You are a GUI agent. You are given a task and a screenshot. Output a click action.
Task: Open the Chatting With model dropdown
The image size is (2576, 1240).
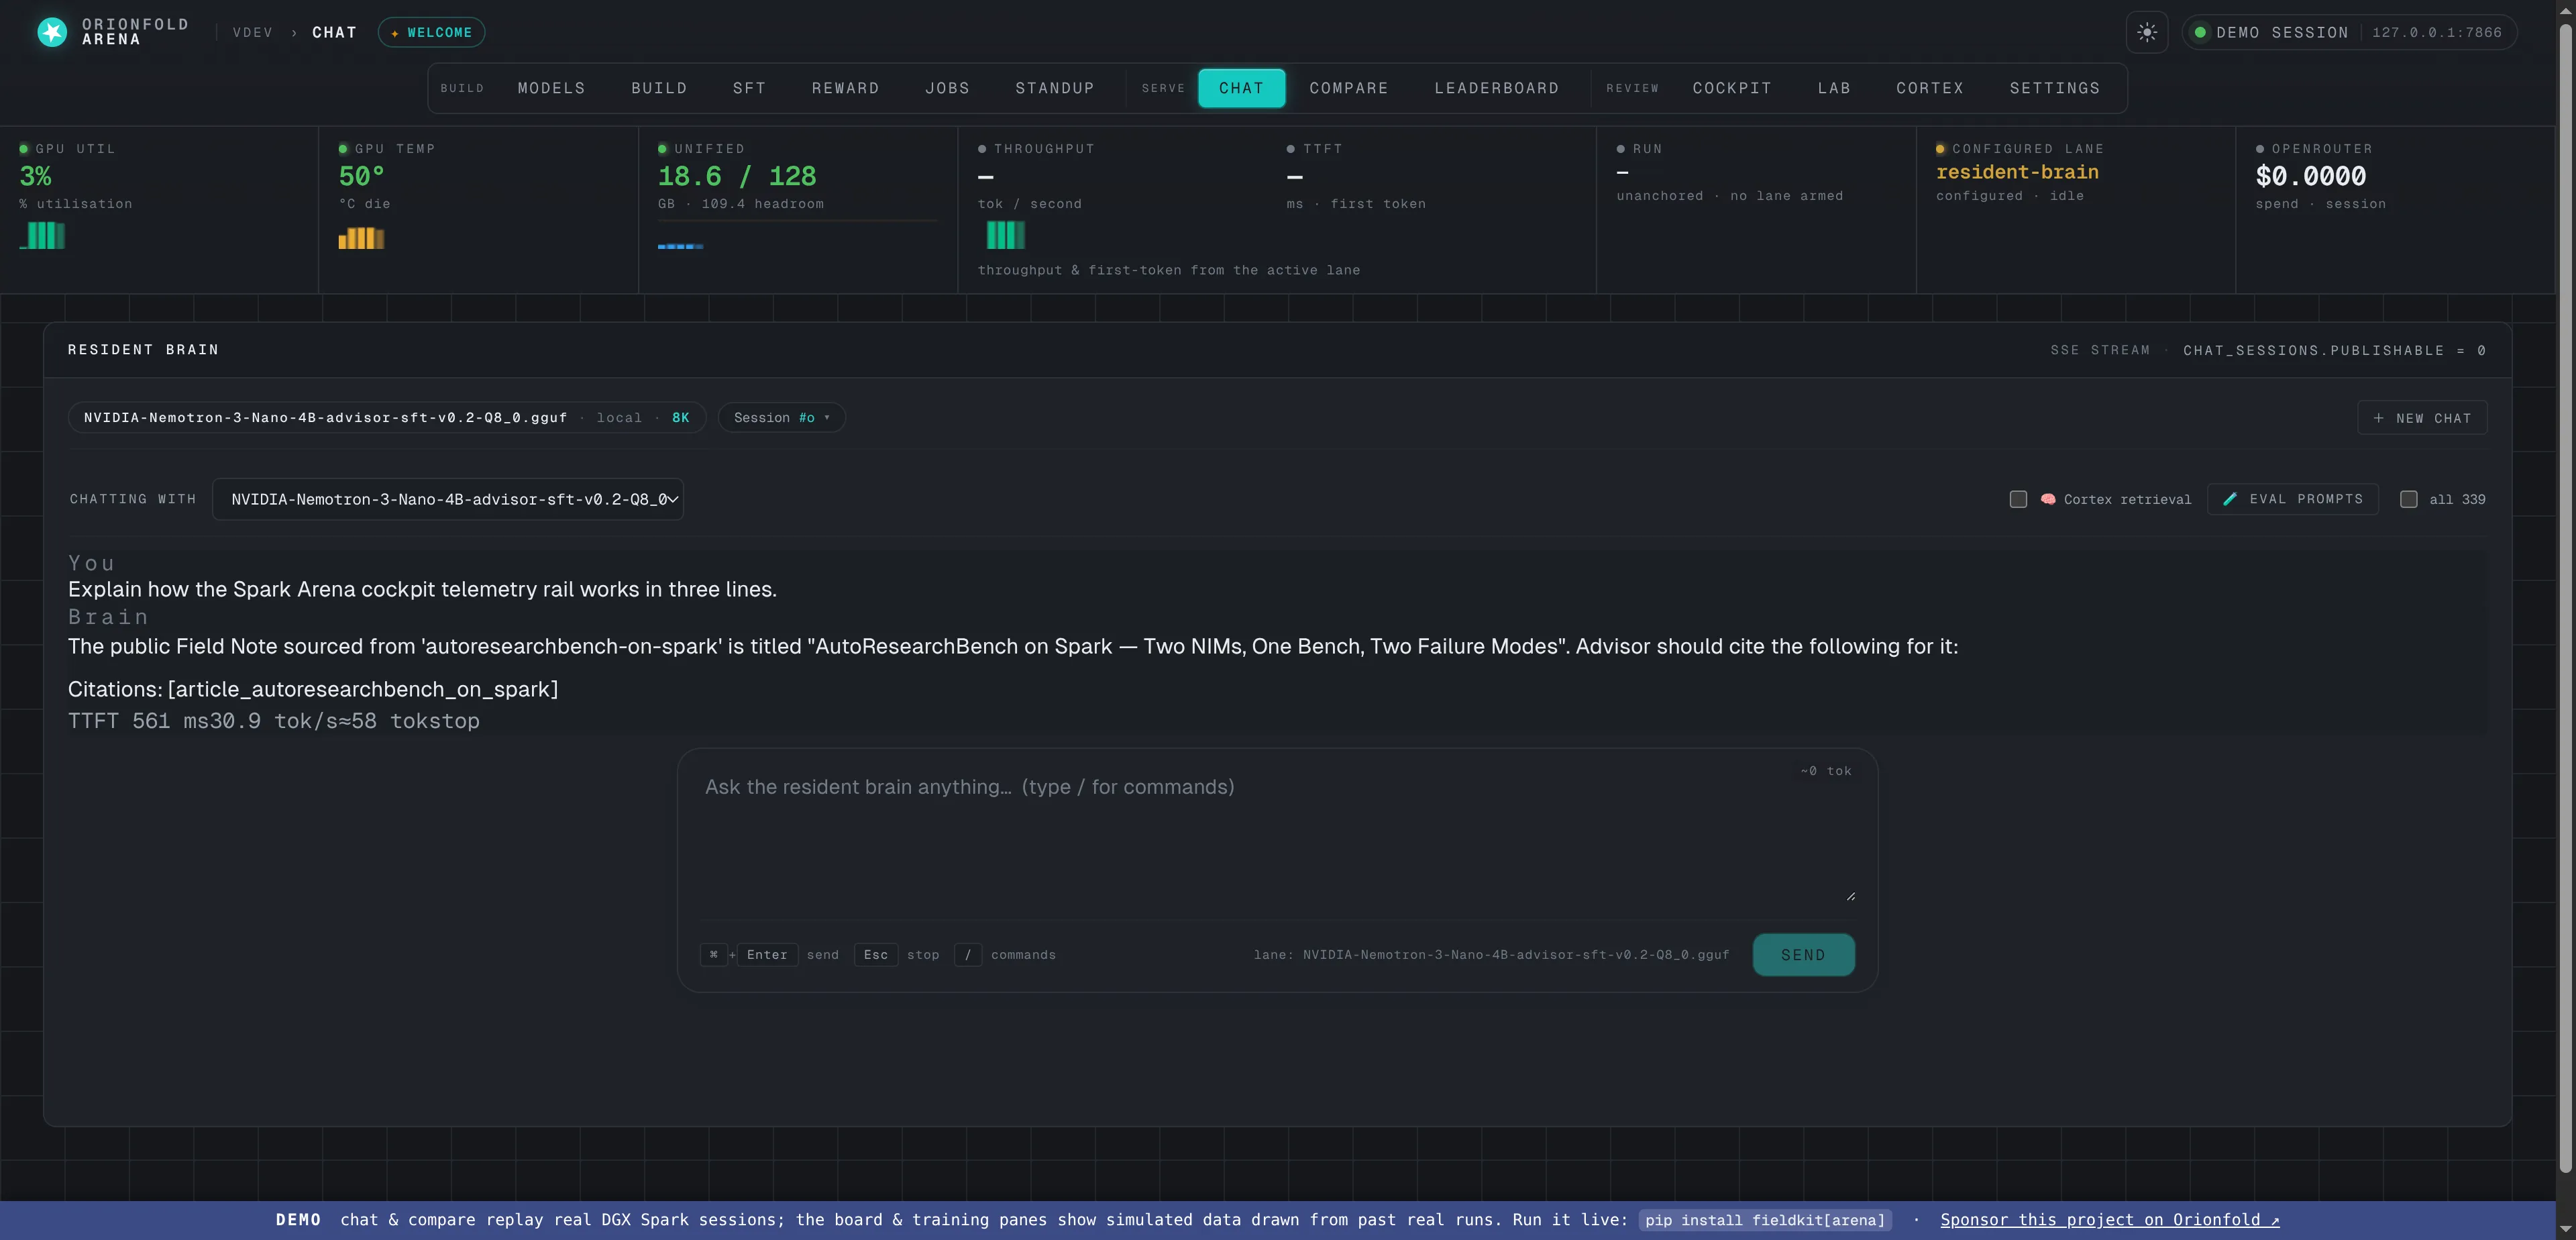pos(448,499)
